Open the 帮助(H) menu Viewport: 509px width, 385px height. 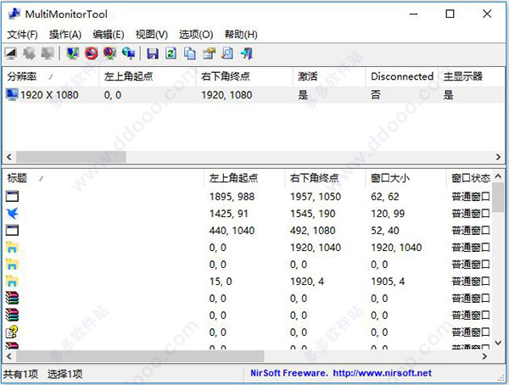tap(241, 35)
